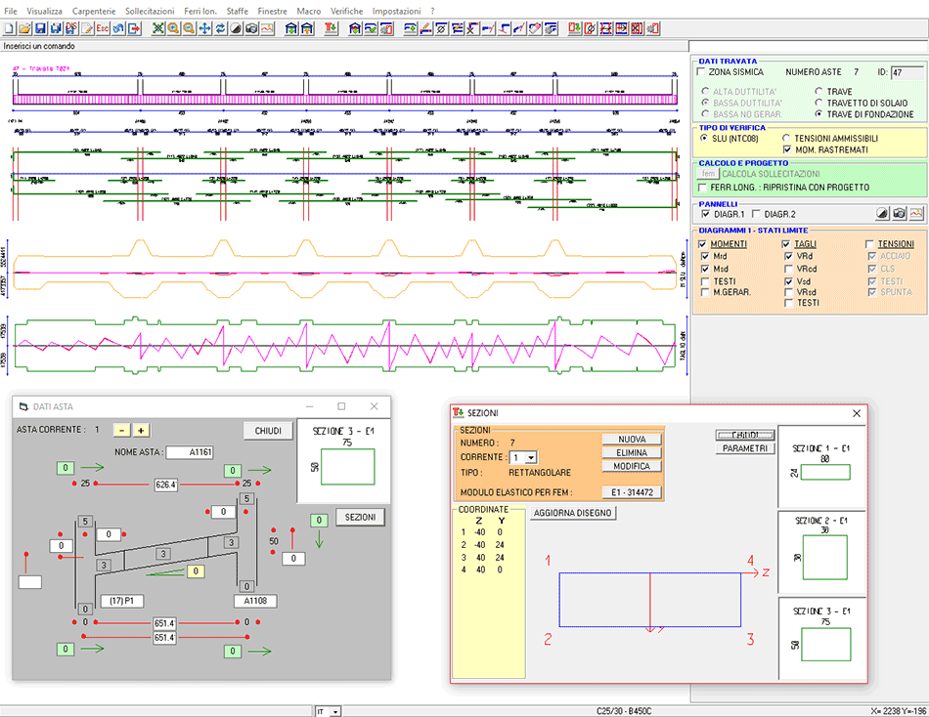
Task: Uncheck the Vsd shear checkbox
Action: pos(788,281)
